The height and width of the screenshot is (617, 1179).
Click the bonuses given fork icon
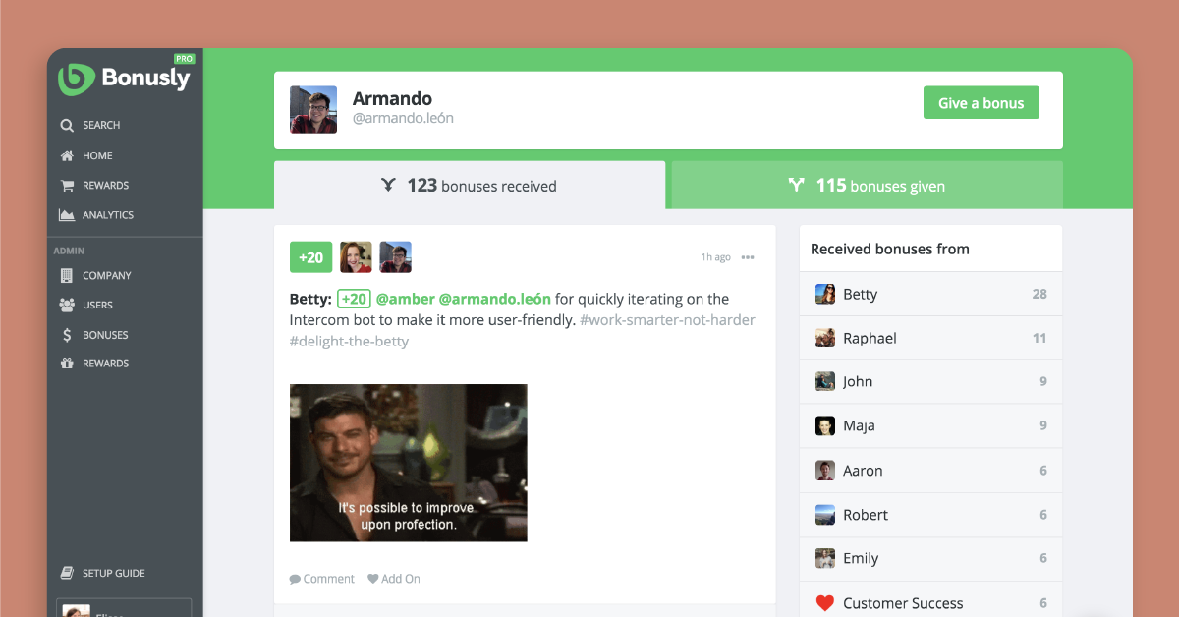[x=797, y=185]
